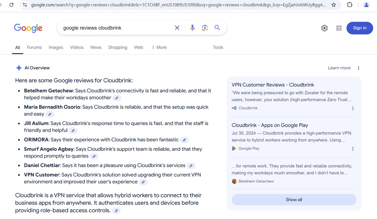Open quick settings gear icon
This screenshot has width=377, height=219.
(324, 28)
